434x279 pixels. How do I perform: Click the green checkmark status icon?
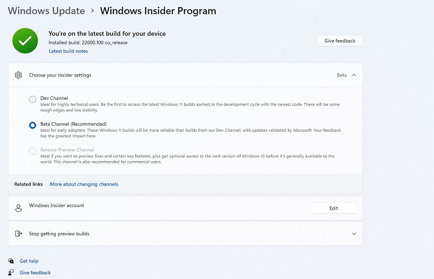(x=25, y=41)
